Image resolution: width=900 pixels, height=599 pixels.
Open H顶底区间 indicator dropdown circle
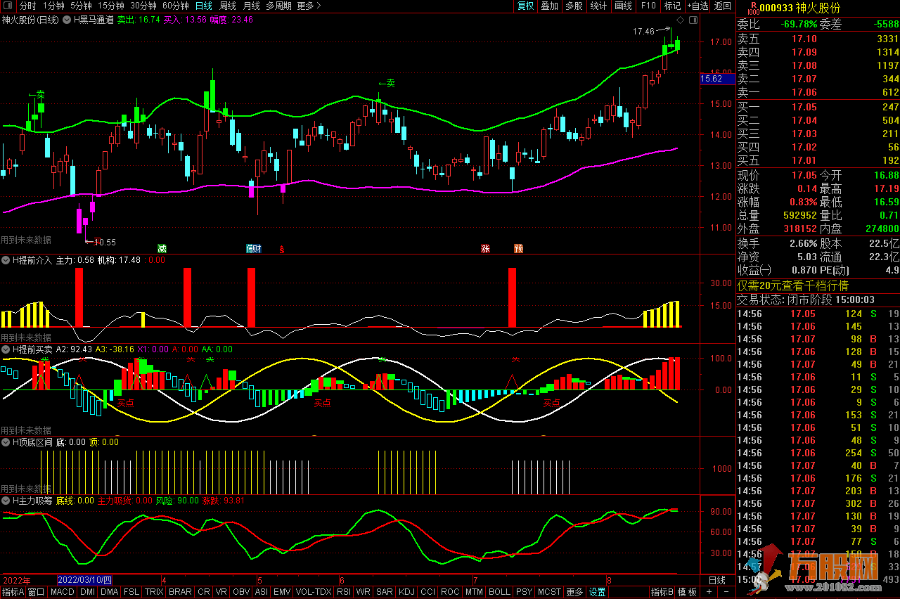coord(6,442)
